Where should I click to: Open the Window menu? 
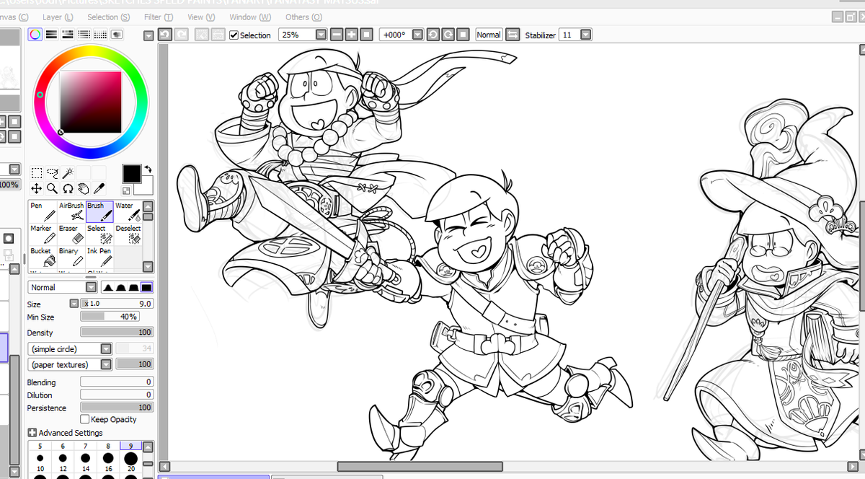click(250, 17)
